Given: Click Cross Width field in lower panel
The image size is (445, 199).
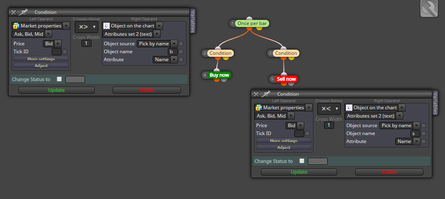Looking at the screenshot, I should (x=329, y=125).
